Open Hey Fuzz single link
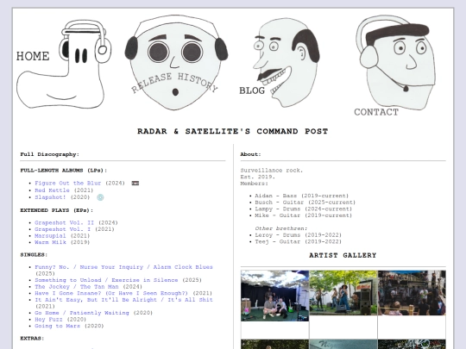This screenshot has height=349, width=466. 48,320
